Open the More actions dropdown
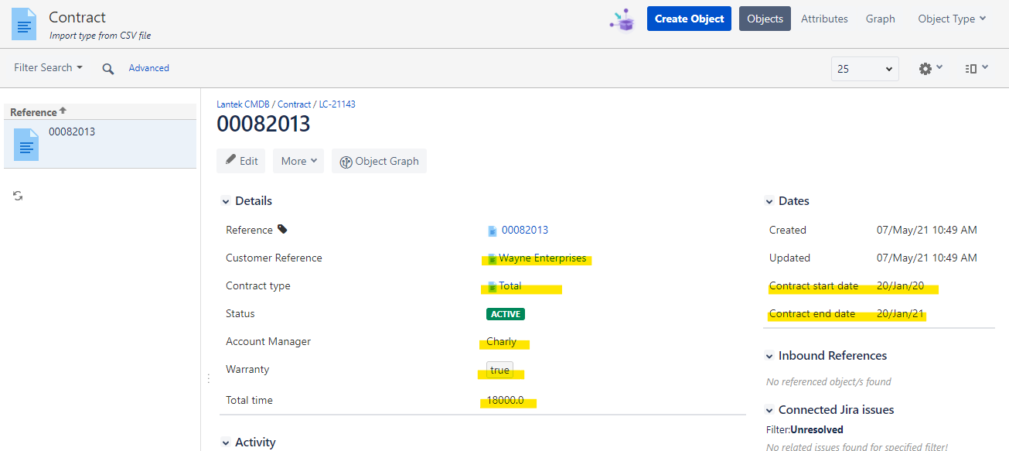 (x=298, y=161)
